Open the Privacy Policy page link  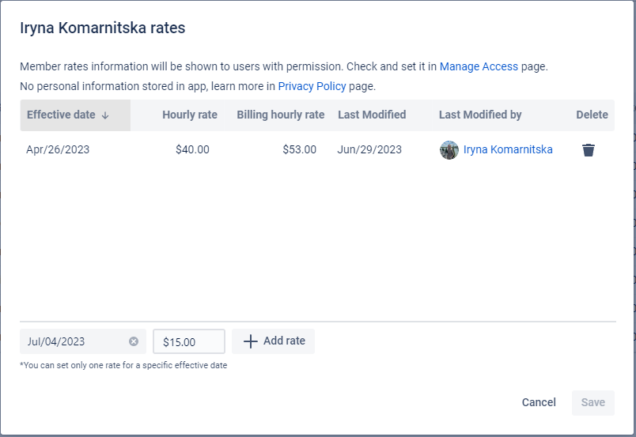pos(312,85)
